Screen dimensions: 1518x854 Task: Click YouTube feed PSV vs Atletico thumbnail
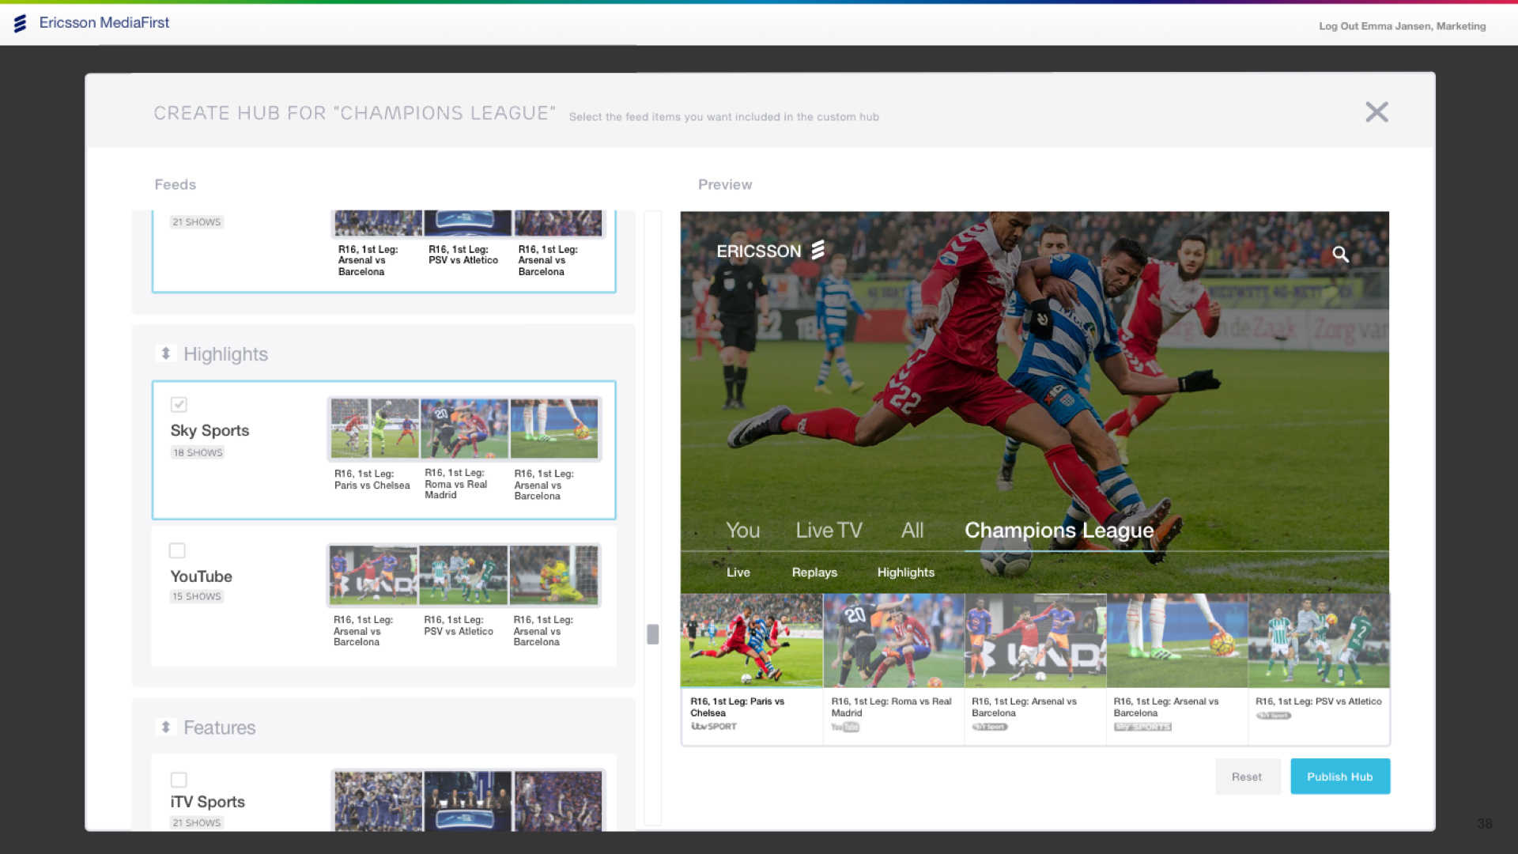(463, 575)
